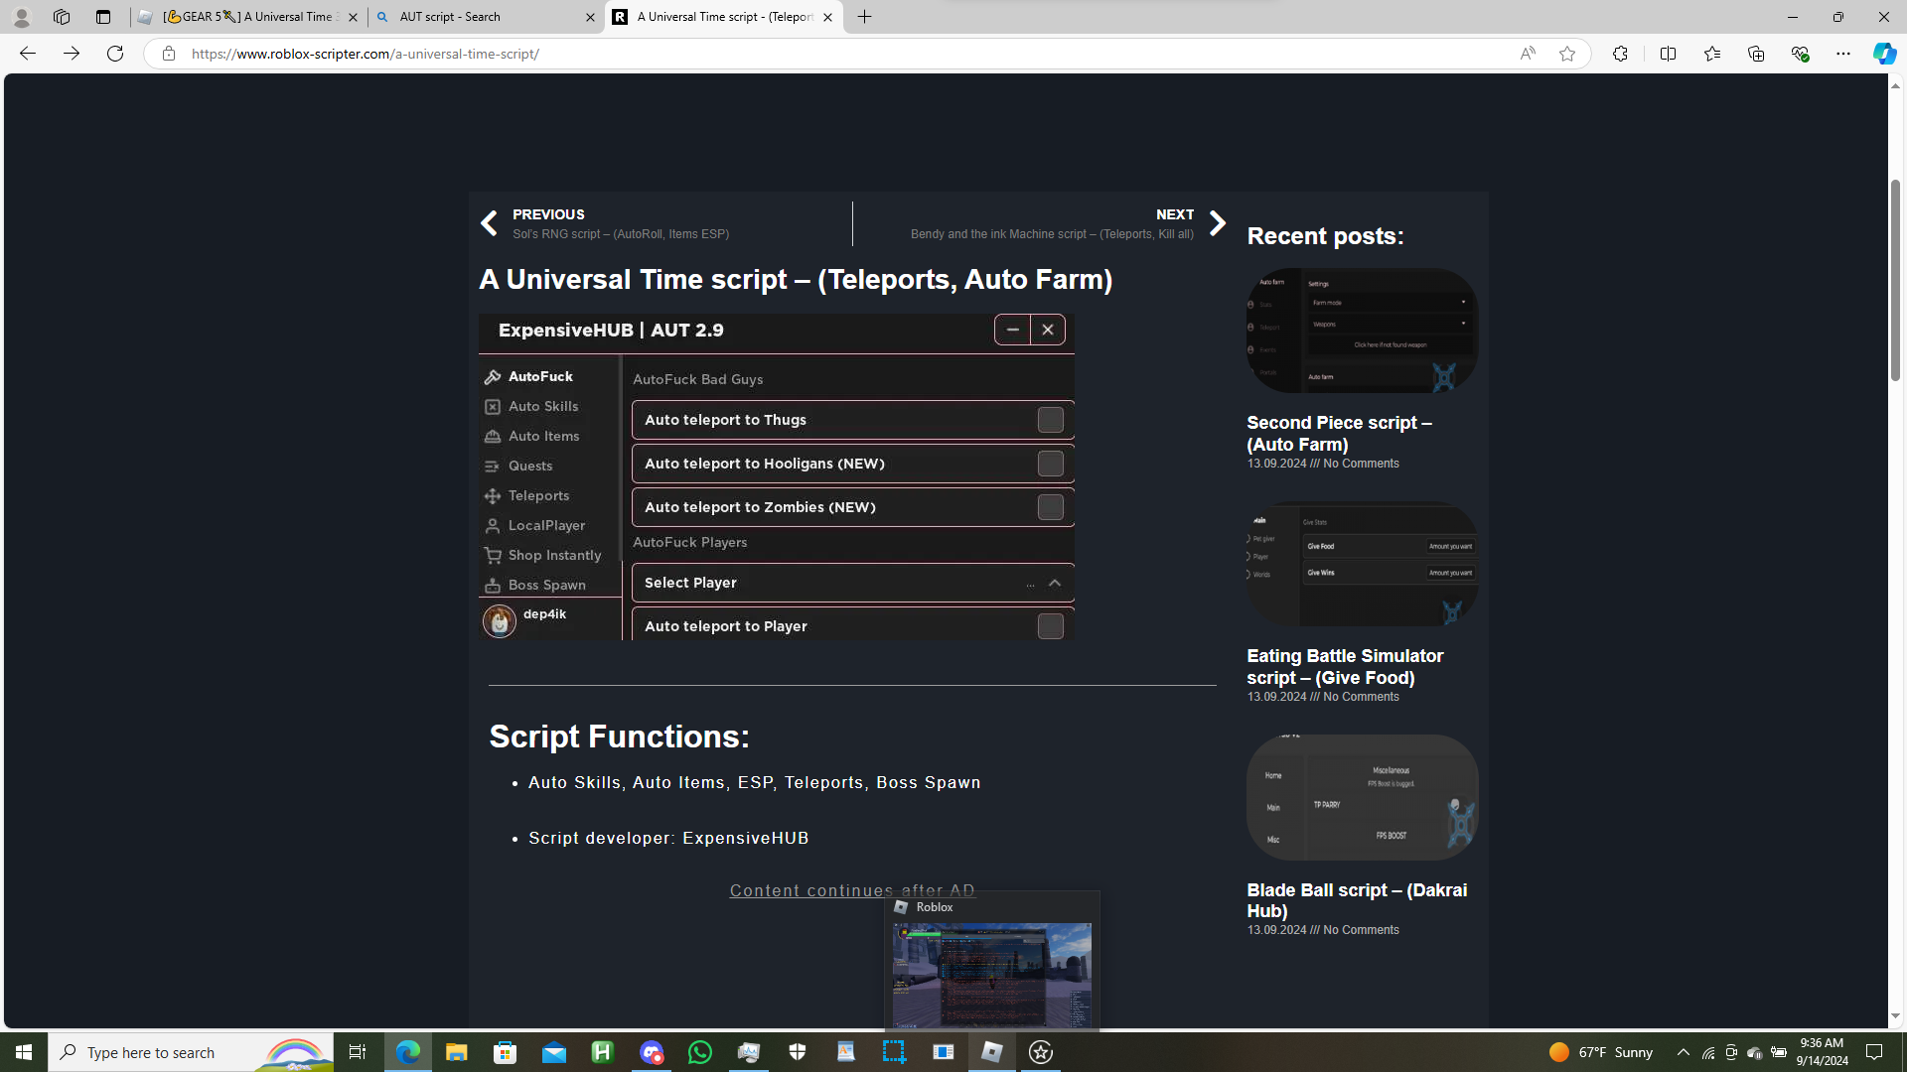1907x1072 pixels.
Task: Open the Extensions puzzle icon
Action: coord(1619,54)
